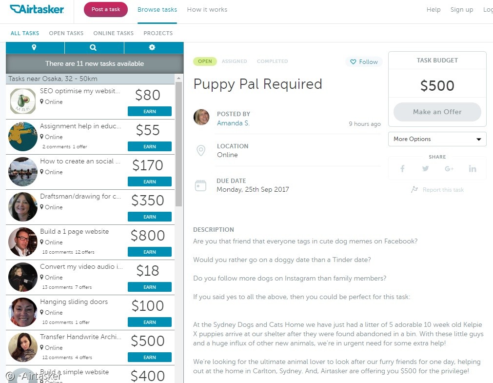Click the task list scroll-up arrow
This screenshot has height=383, width=493.
coord(178,78)
